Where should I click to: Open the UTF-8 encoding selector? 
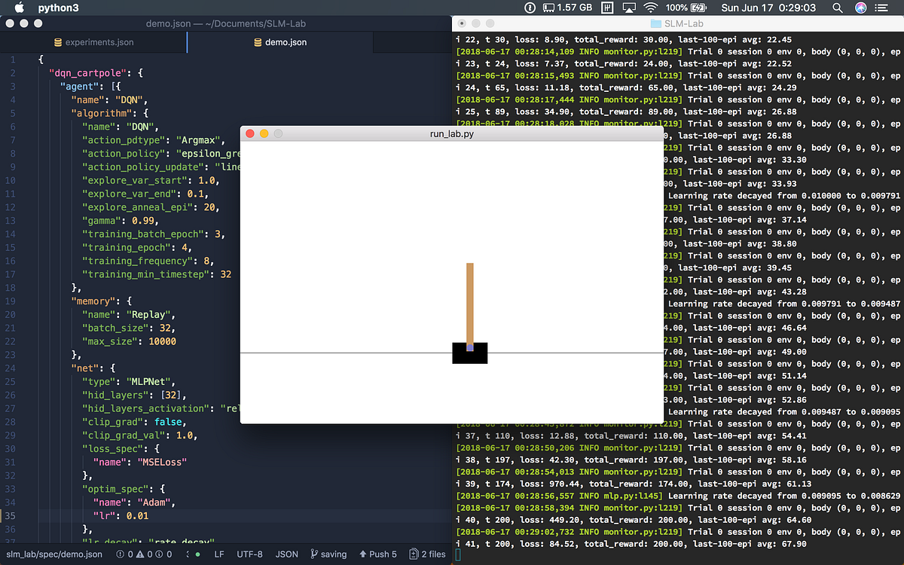coord(249,554)
